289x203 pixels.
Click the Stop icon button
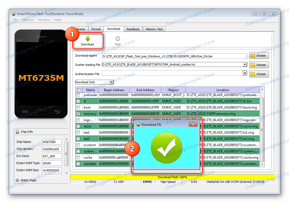118,39
